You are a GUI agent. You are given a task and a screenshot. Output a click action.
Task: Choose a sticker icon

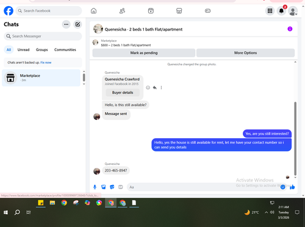112,187
